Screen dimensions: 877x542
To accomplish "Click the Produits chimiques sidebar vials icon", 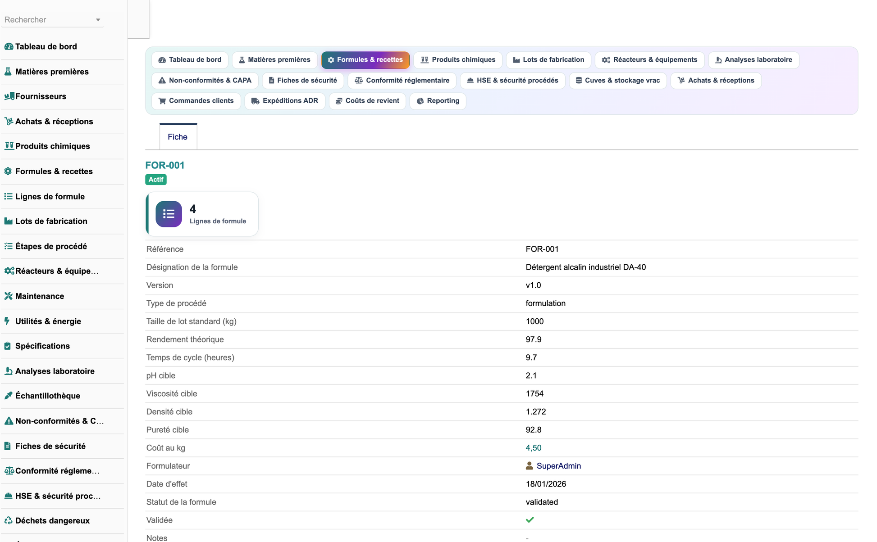I will coord(9,146).
